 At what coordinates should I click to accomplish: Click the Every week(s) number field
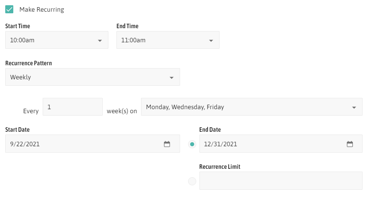(x=73, y=107)
